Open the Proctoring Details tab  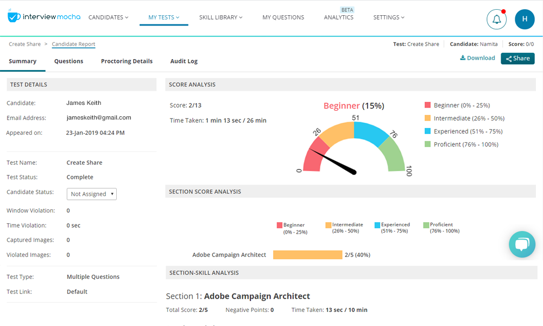tap(127, 61)
